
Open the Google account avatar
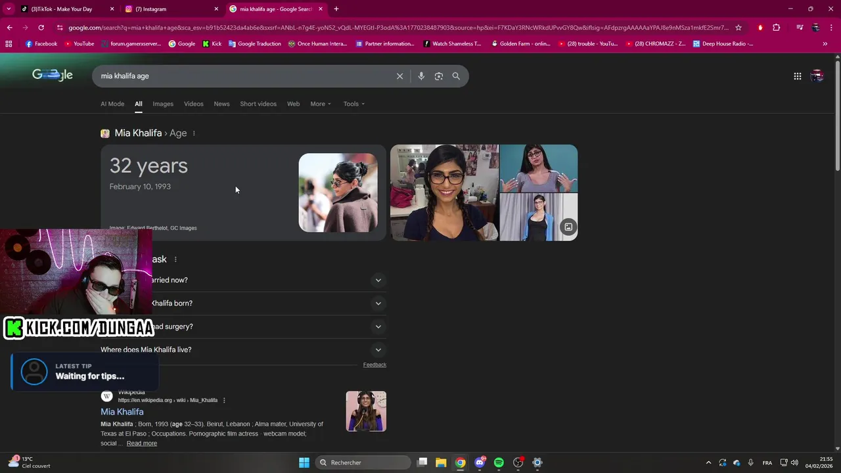click(x=817, y=76)
